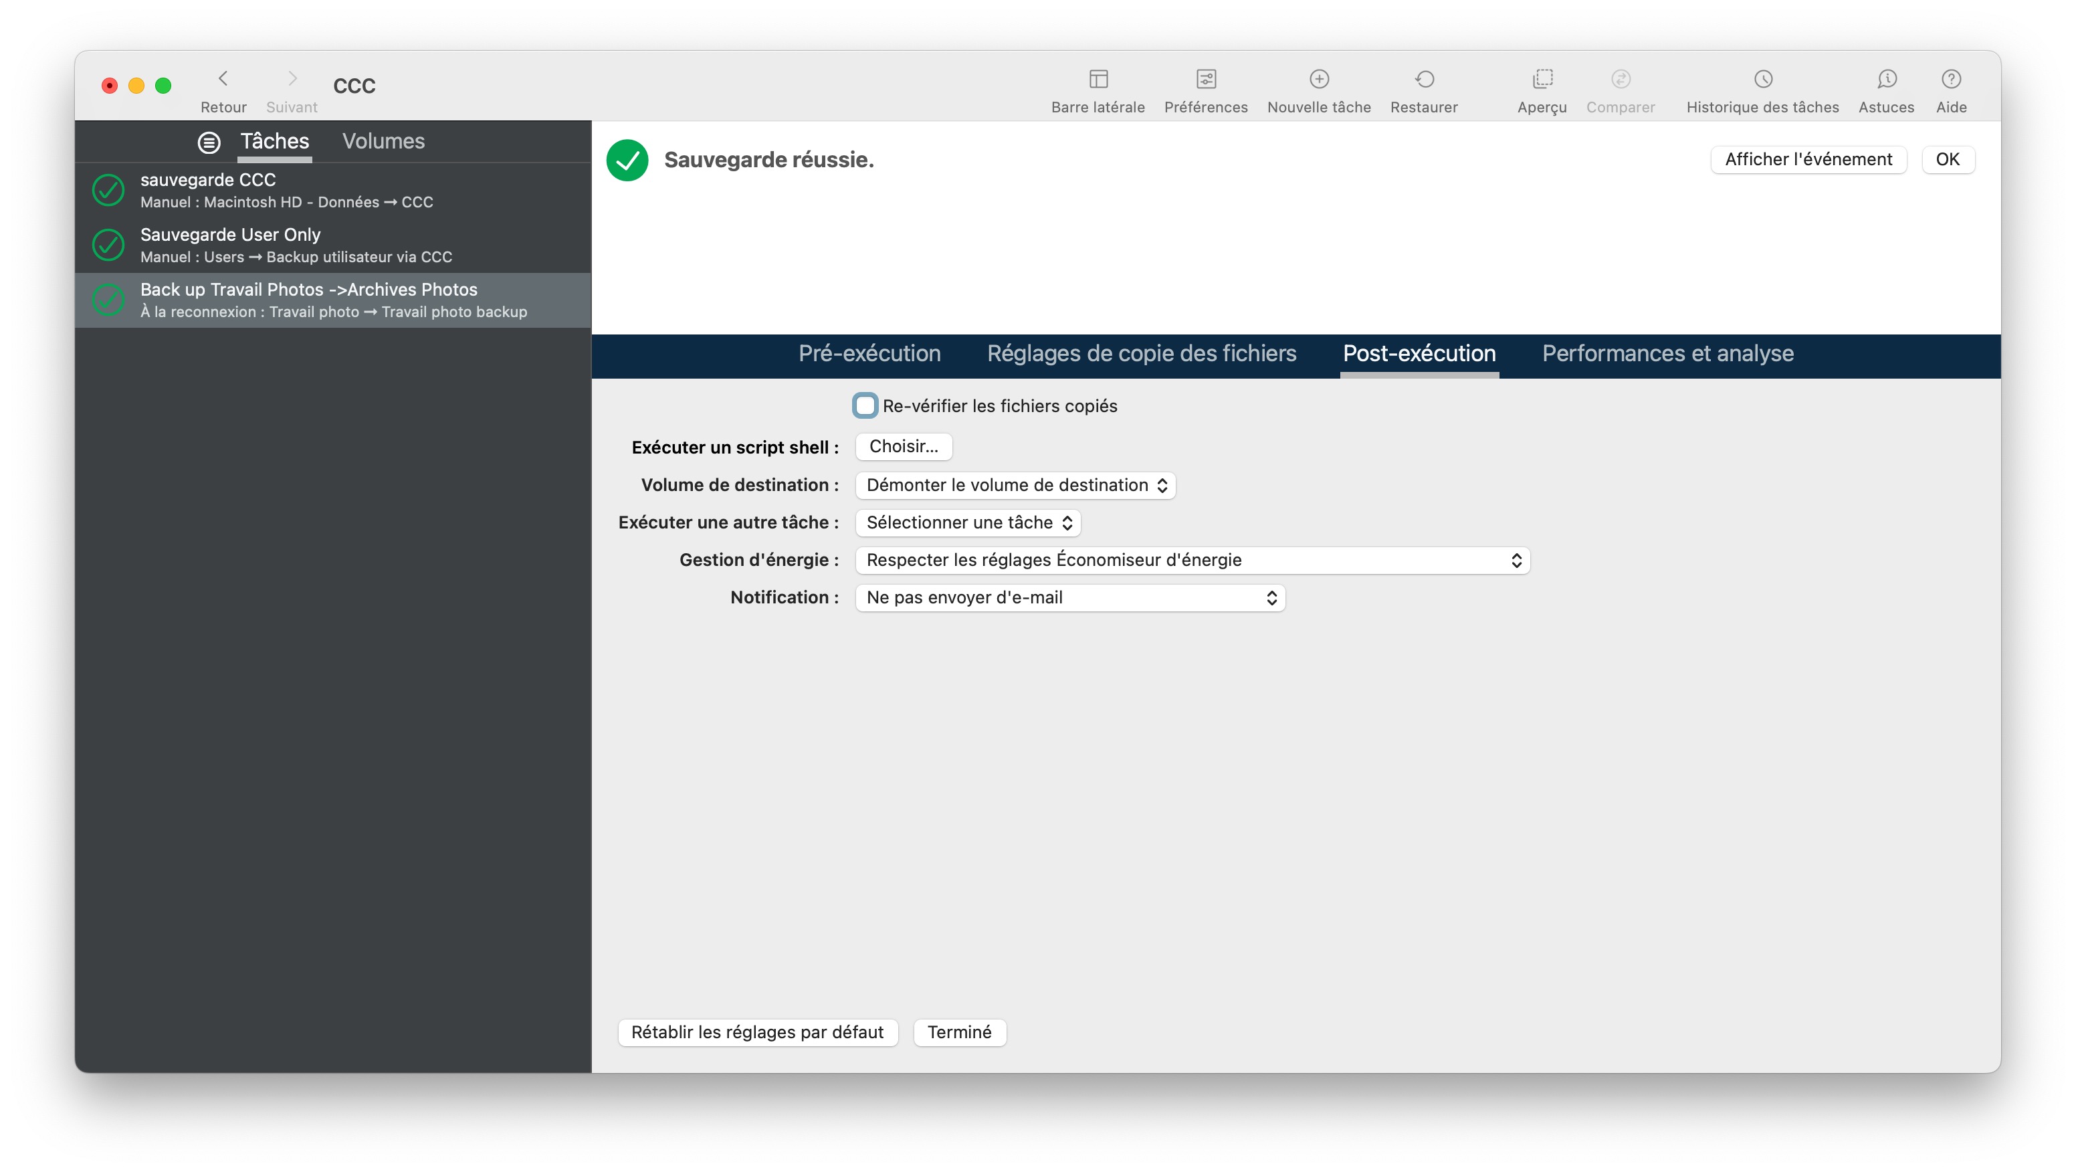The image size is (2076, 1172).
Task: Click the green Sauvegarde réussie checkmark
Action: click(627, 160)
